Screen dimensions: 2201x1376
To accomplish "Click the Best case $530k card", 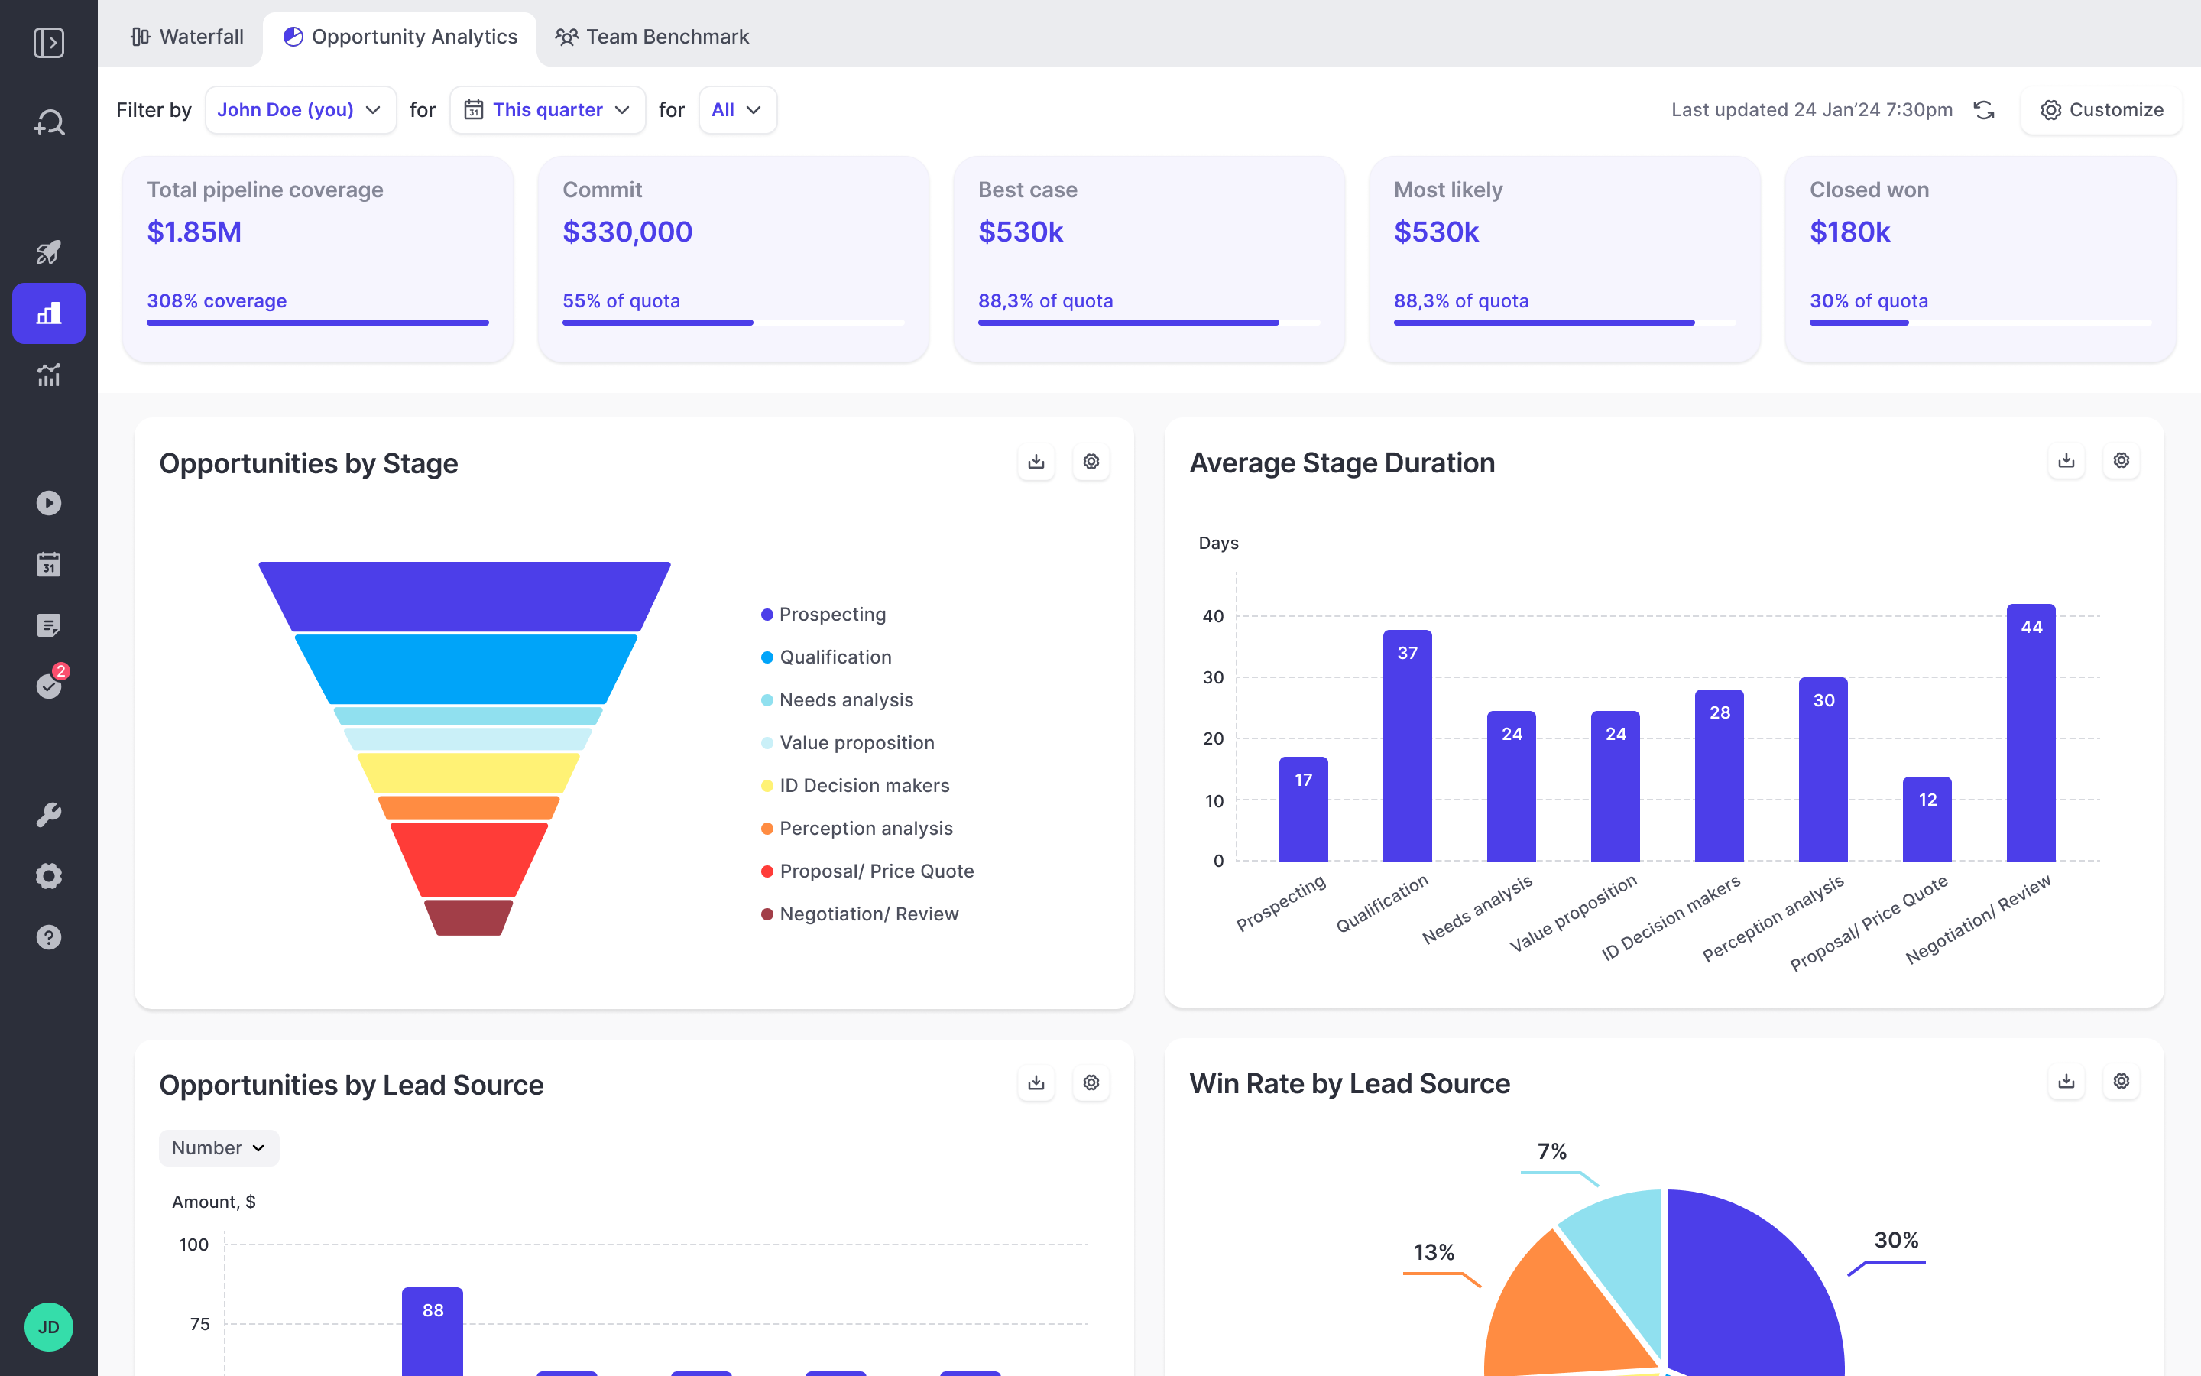I will tap(1149, 258).
